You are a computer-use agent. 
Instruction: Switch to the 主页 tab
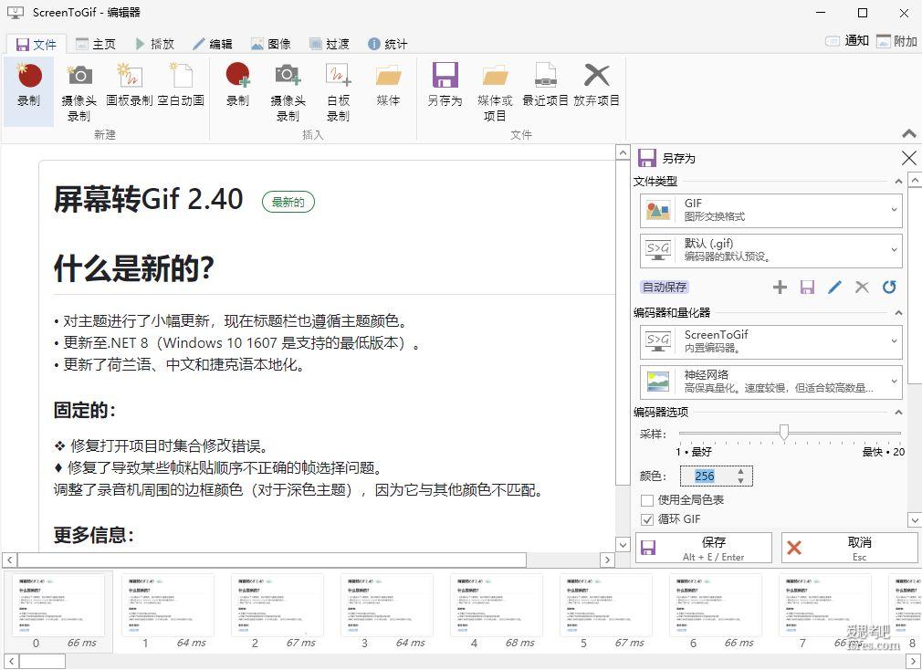tap(96, 44)
